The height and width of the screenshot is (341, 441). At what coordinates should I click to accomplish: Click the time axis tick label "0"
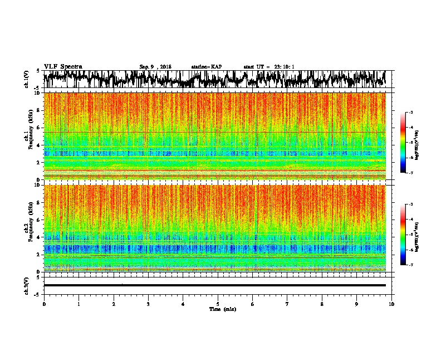[x=44, y=304]
